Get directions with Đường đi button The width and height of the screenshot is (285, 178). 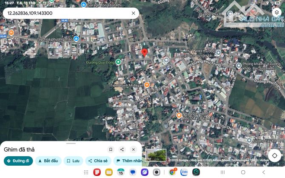[18, 161]
